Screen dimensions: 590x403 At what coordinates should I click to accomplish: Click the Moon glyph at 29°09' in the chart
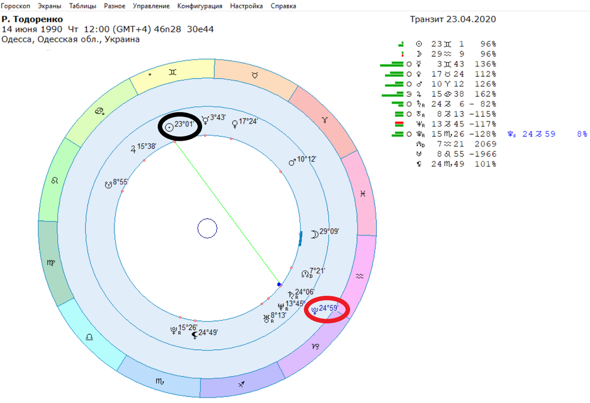(x=314, y=234)
